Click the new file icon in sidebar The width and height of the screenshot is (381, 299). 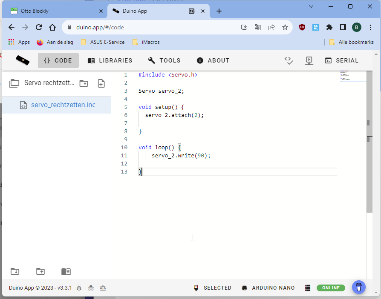pos(101,83)
